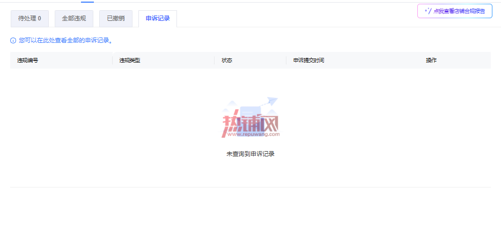Click the blue info circle icon
Image resolution: width=501 pixels, height=247 pixels.
pos(13,41)
